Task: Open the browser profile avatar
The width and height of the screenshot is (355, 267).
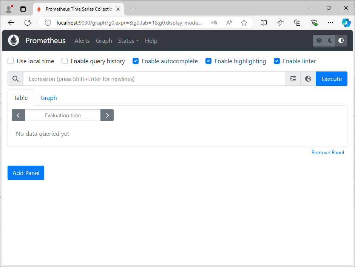Action: [x=9, y=9]
